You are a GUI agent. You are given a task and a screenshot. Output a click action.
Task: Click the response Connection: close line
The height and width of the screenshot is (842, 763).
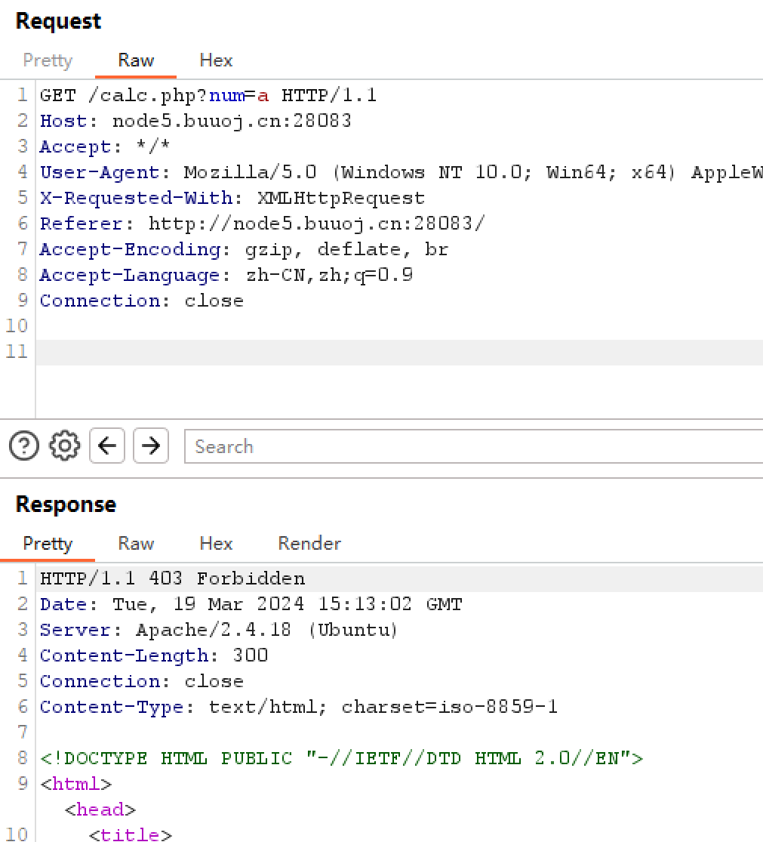[x=142, y=681]
